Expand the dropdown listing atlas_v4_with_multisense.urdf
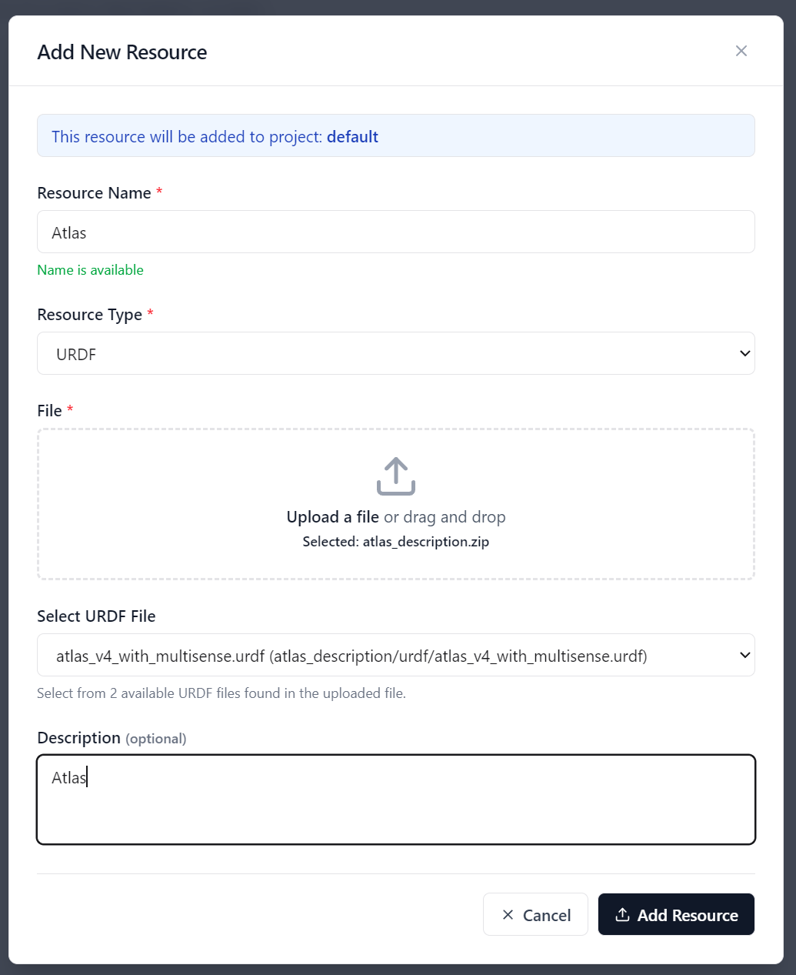The image size is (796, 975). [x=396, y=655]
